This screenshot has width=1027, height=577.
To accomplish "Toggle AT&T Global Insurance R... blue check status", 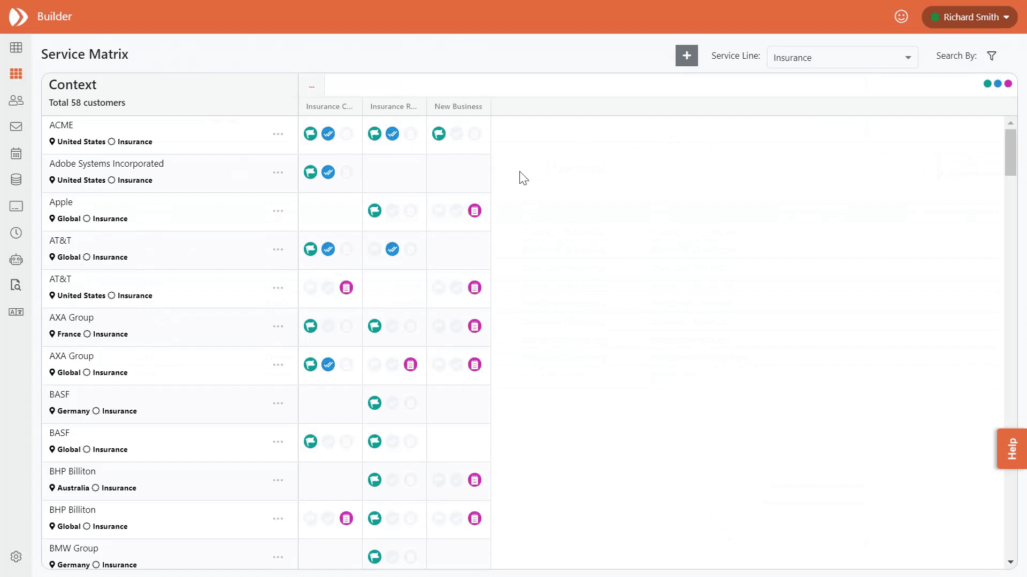I will tap(392, 249).
